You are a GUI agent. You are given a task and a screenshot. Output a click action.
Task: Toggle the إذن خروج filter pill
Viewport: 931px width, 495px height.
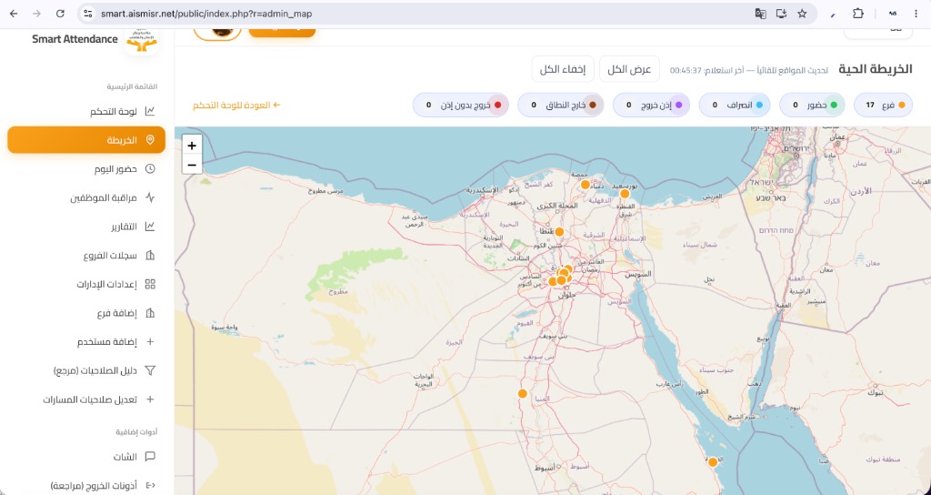[x=651, y=106]
